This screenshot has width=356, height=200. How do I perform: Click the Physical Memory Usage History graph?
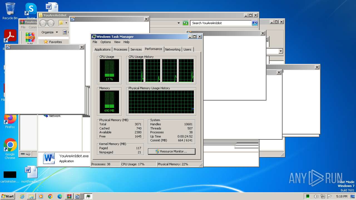pos(161,102)
